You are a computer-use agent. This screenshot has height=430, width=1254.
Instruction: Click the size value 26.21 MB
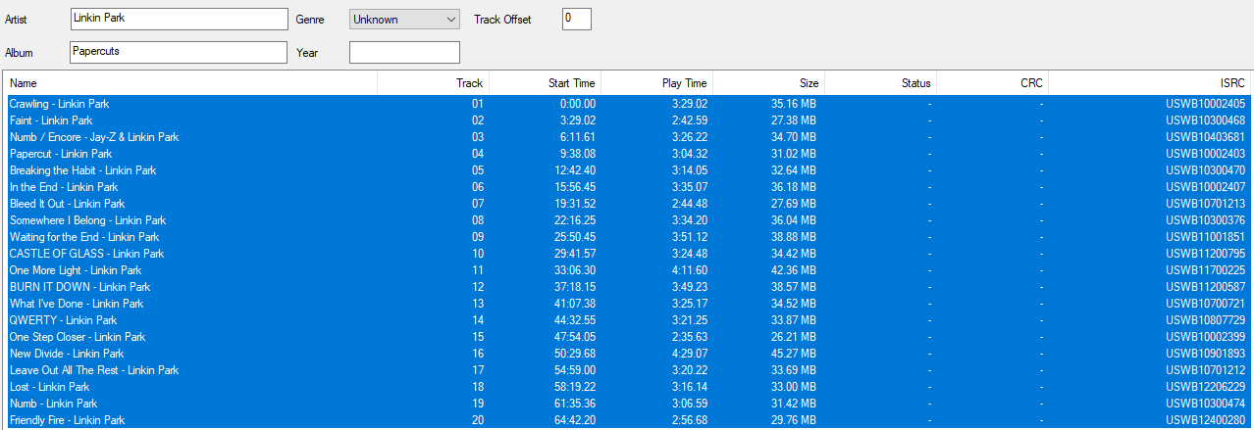coord(794,337)
